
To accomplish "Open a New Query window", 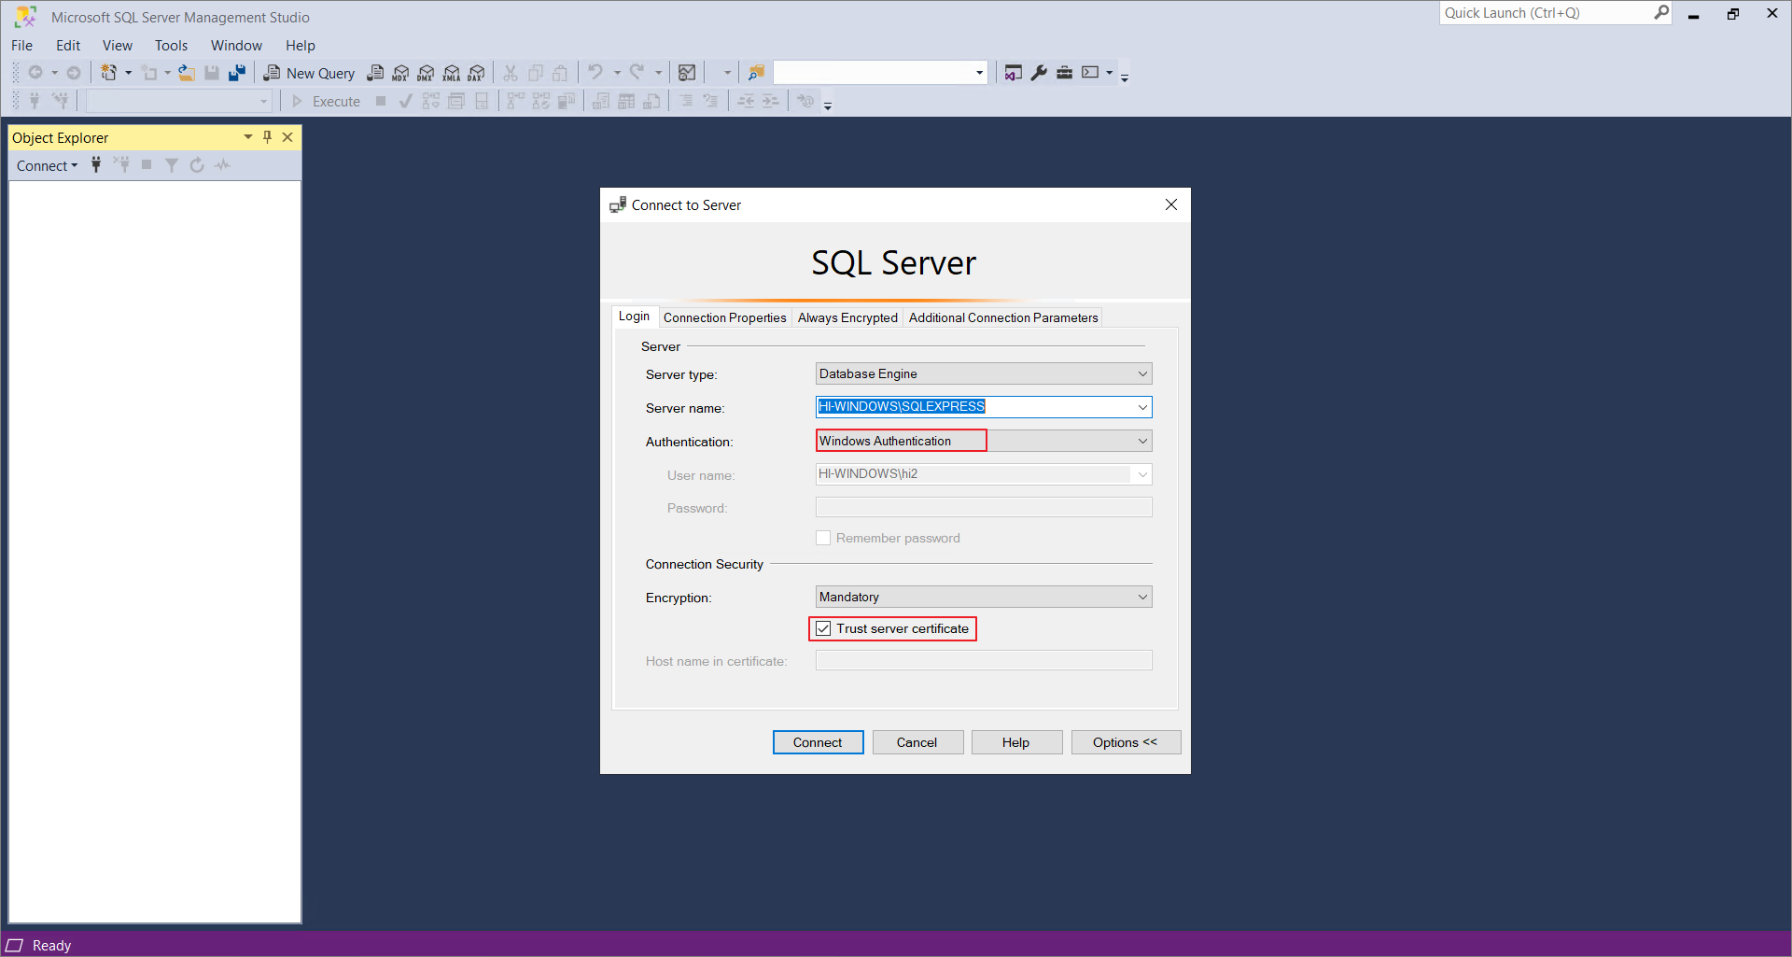I will (309, 73).
